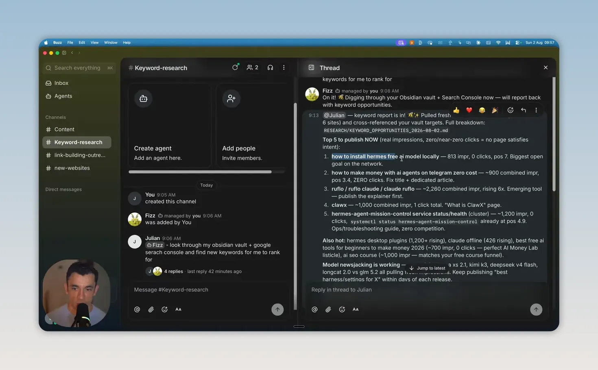598x370 pixels.
Task: Click the Add people card
Action: click(x=251, y=125)
